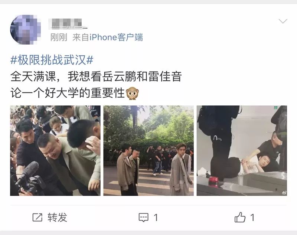Click the 转发 repost label
297x235 pixels.
coord(58,218)
